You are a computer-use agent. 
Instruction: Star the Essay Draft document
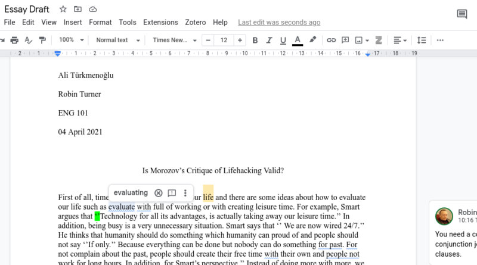[63, 10]
